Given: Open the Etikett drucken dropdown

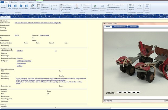Looking at the screenshot, I should 147,8.
